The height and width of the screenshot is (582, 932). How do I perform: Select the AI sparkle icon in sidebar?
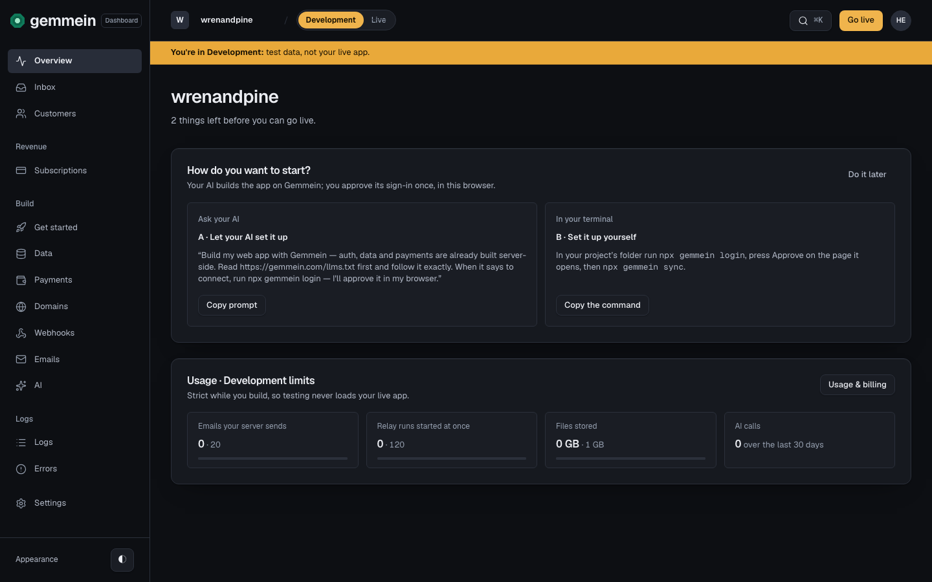[x=21, y=385]
